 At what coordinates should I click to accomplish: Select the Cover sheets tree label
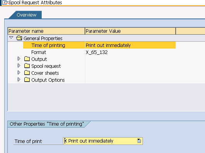coord(45,73)
